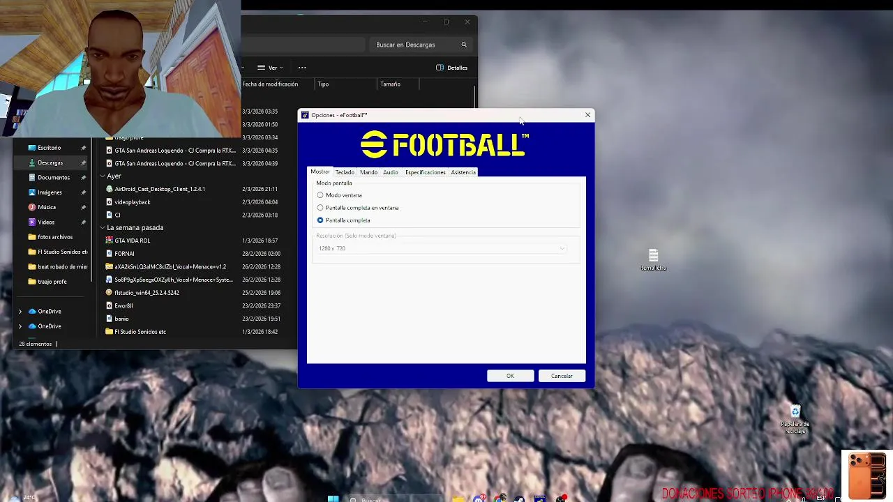Image resolution: width=893 pixels, height=502 pixels.
Task: Select the AirDroid_Cast_Desktop_Client file
Action: coord(159,189)
